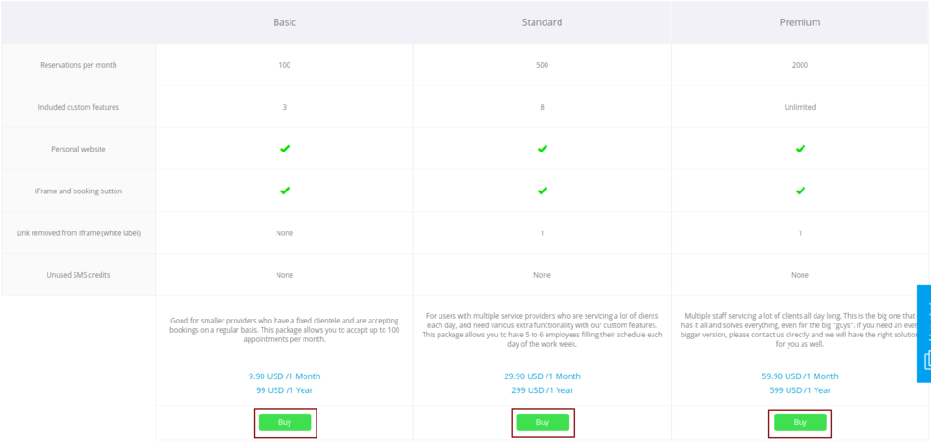Click Premium Personal website green checkmark
Screen dimensions: 931x448
coord(800,149)
